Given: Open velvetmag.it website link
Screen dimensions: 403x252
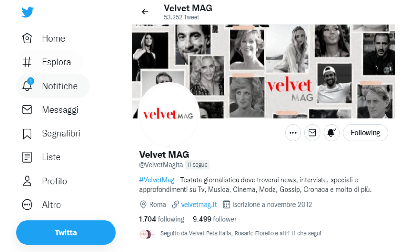Looking at the screenshot, I should pos(199,205).
